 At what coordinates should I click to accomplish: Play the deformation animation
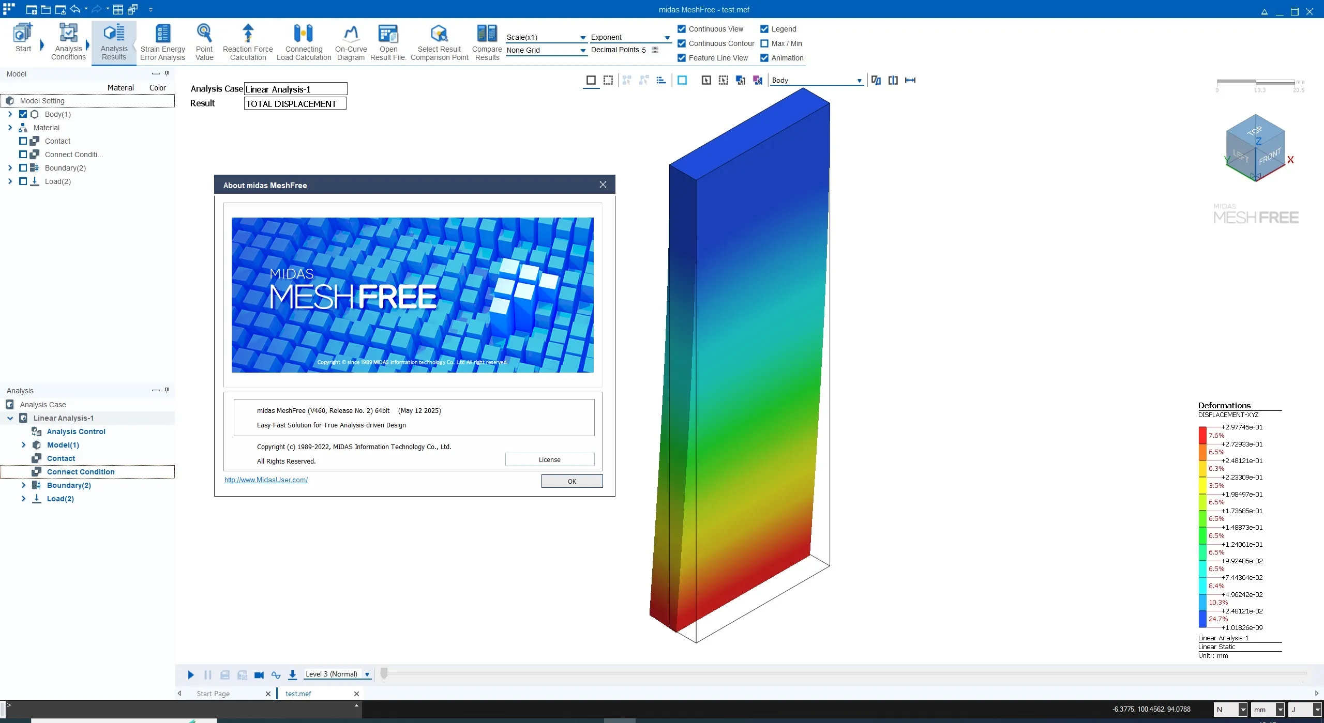(191, 674)
